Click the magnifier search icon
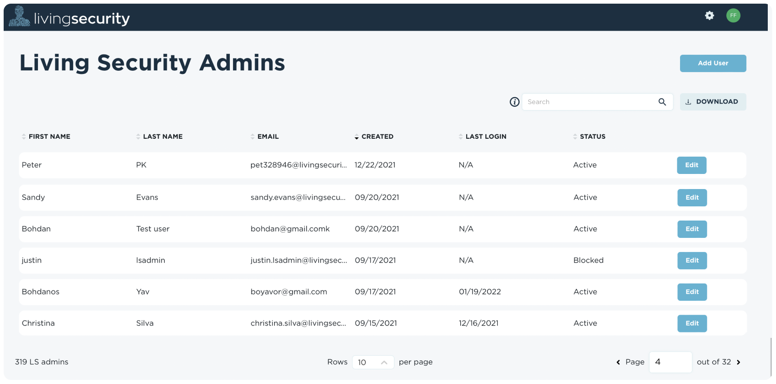Viewport: 776px width, 384px height. [x=662, y=102]
